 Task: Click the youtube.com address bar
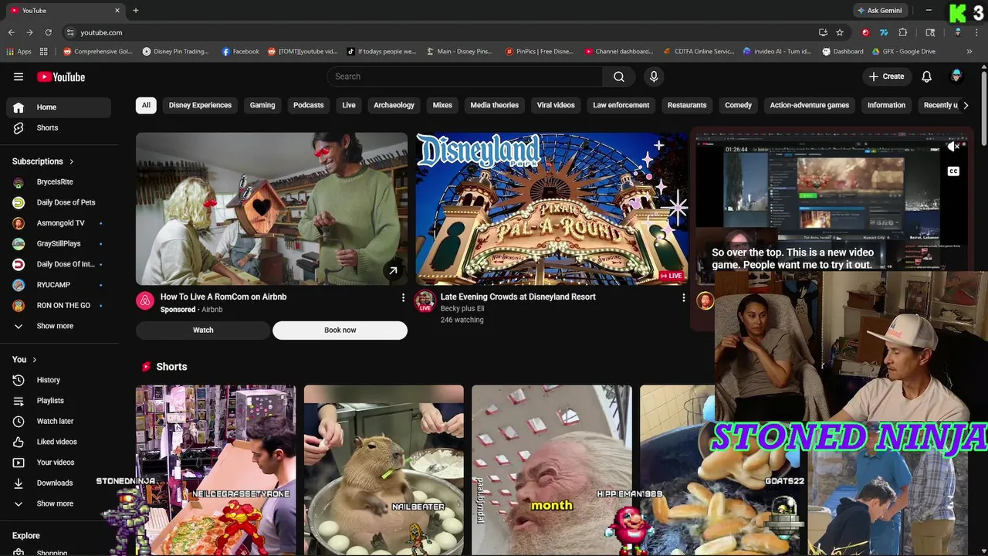coord(440,32)
